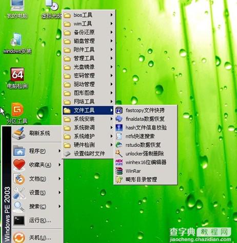
Task: Open the 虚拟光驱 desktop icon
Action: click(52, 9)
